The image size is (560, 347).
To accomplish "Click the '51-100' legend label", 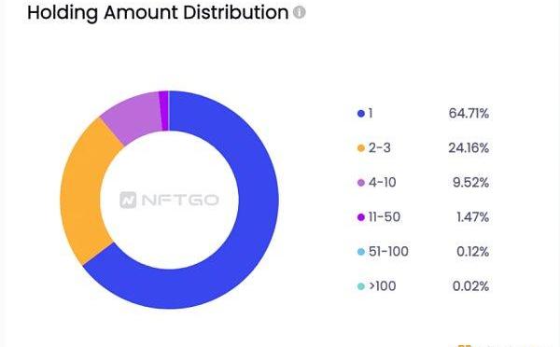I will tap(388, 252).
